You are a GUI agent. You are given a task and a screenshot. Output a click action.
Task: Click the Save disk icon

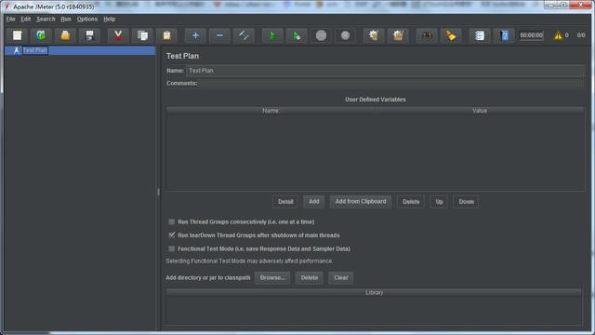(89, 35)
